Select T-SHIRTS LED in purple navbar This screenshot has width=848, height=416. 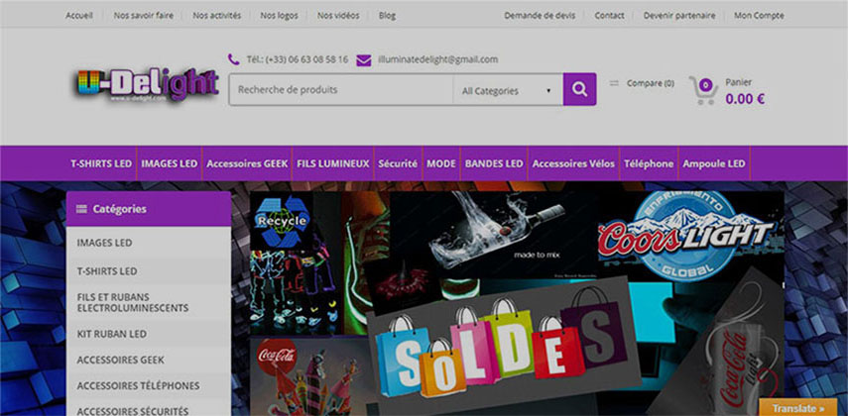point(101,163)
